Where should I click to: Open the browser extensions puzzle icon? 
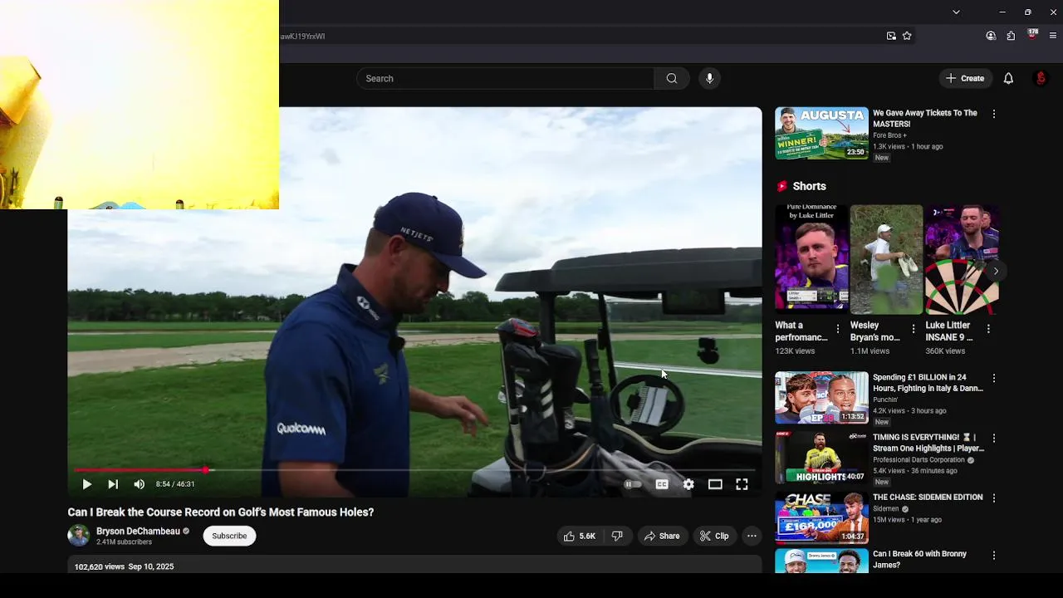pyautogui.click(x=1011, y=36)
